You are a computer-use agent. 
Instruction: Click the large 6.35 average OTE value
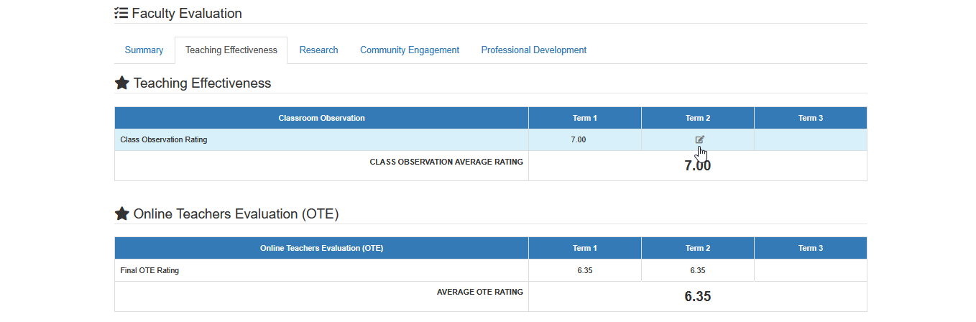click(698, 296)
